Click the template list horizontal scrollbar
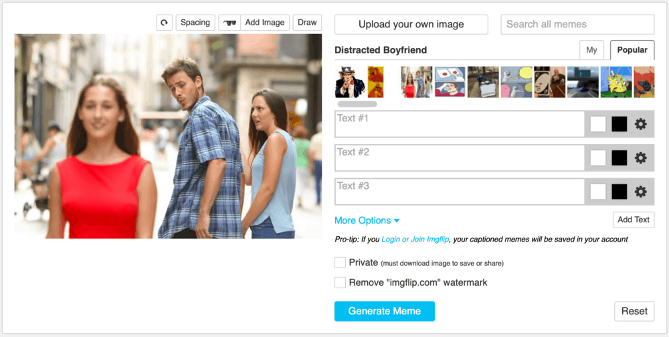This screenshot has width=669, height=337. [x=357, y=104]
